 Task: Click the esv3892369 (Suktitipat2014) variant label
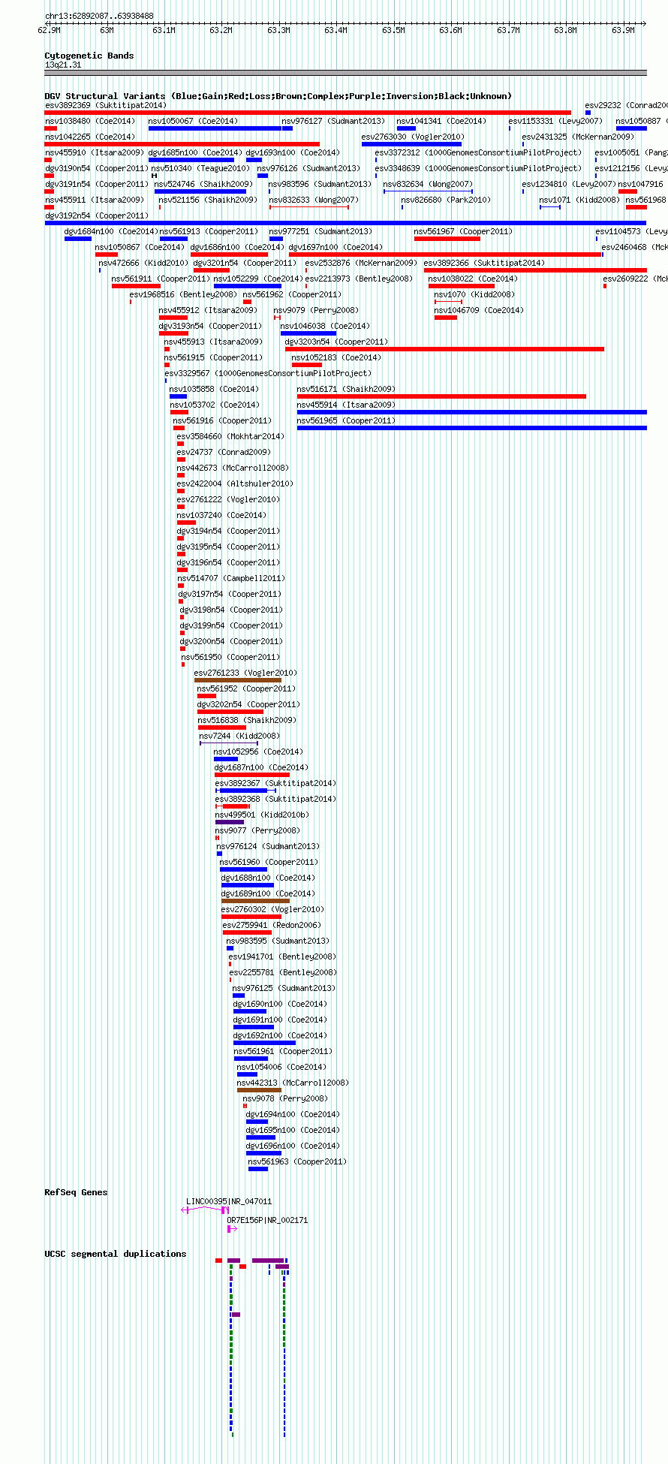coord(105,105)
